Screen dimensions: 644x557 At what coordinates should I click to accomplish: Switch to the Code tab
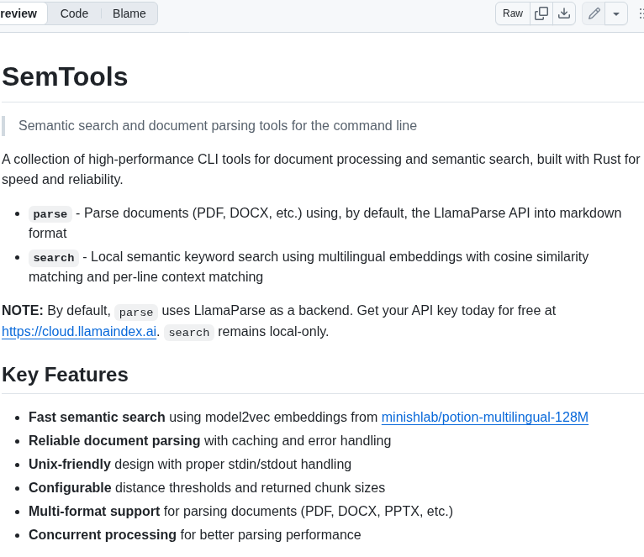[x=74, y=13]
